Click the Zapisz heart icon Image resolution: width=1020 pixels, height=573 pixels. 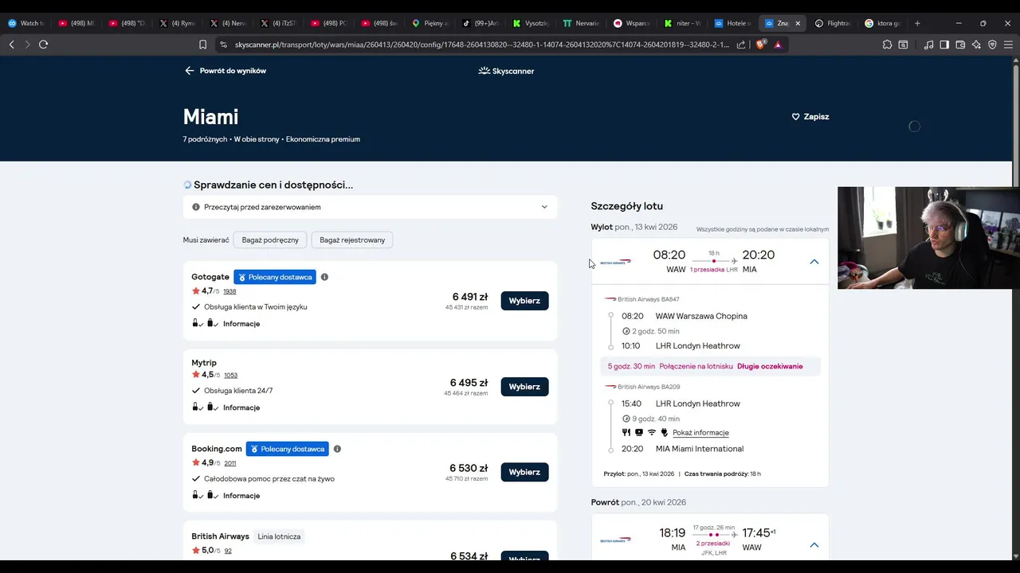tap(795, 116)
